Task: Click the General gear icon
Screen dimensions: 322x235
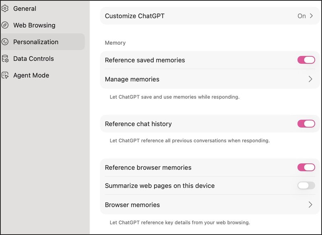Action: click(5, 8)
